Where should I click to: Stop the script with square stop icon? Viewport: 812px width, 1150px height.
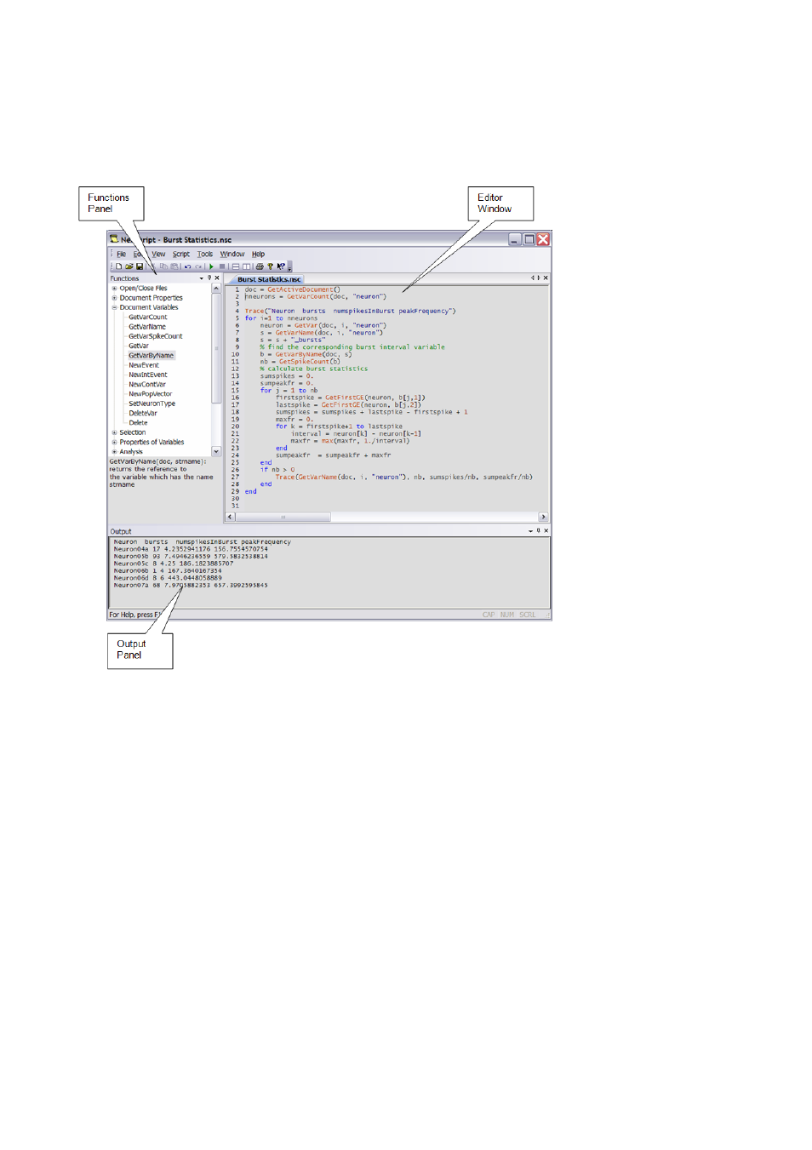pyautogui.click(x=222, y=266)
